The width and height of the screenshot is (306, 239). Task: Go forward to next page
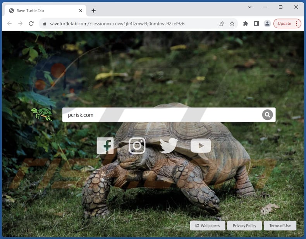[x=20, y=24]
